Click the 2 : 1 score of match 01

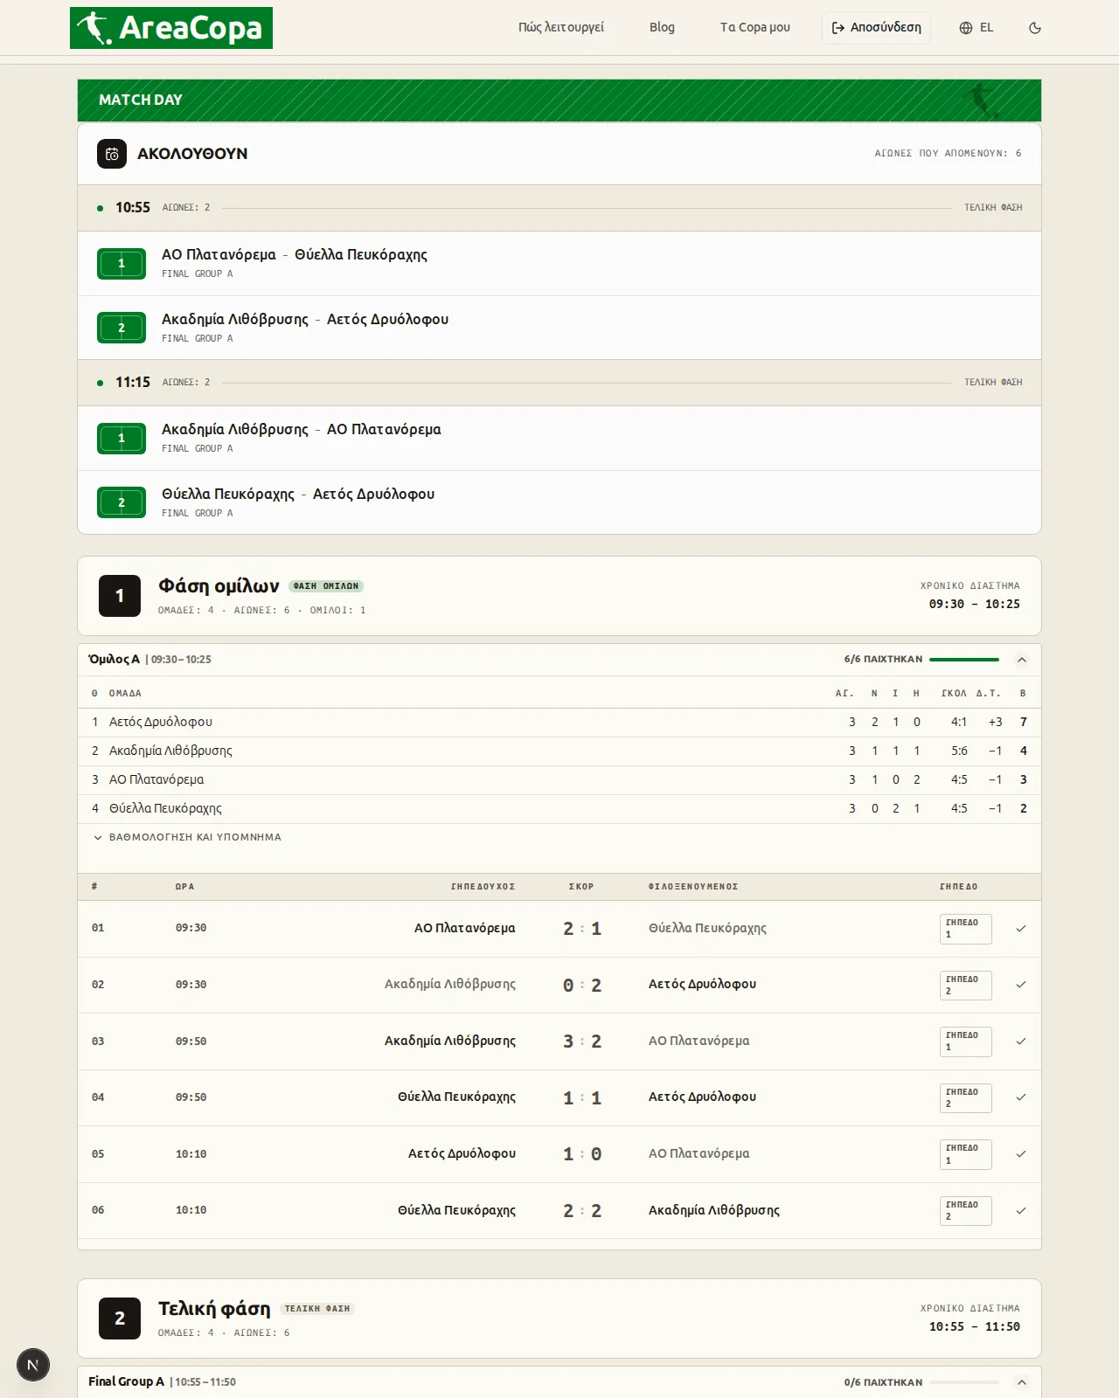tap(582, 929)
